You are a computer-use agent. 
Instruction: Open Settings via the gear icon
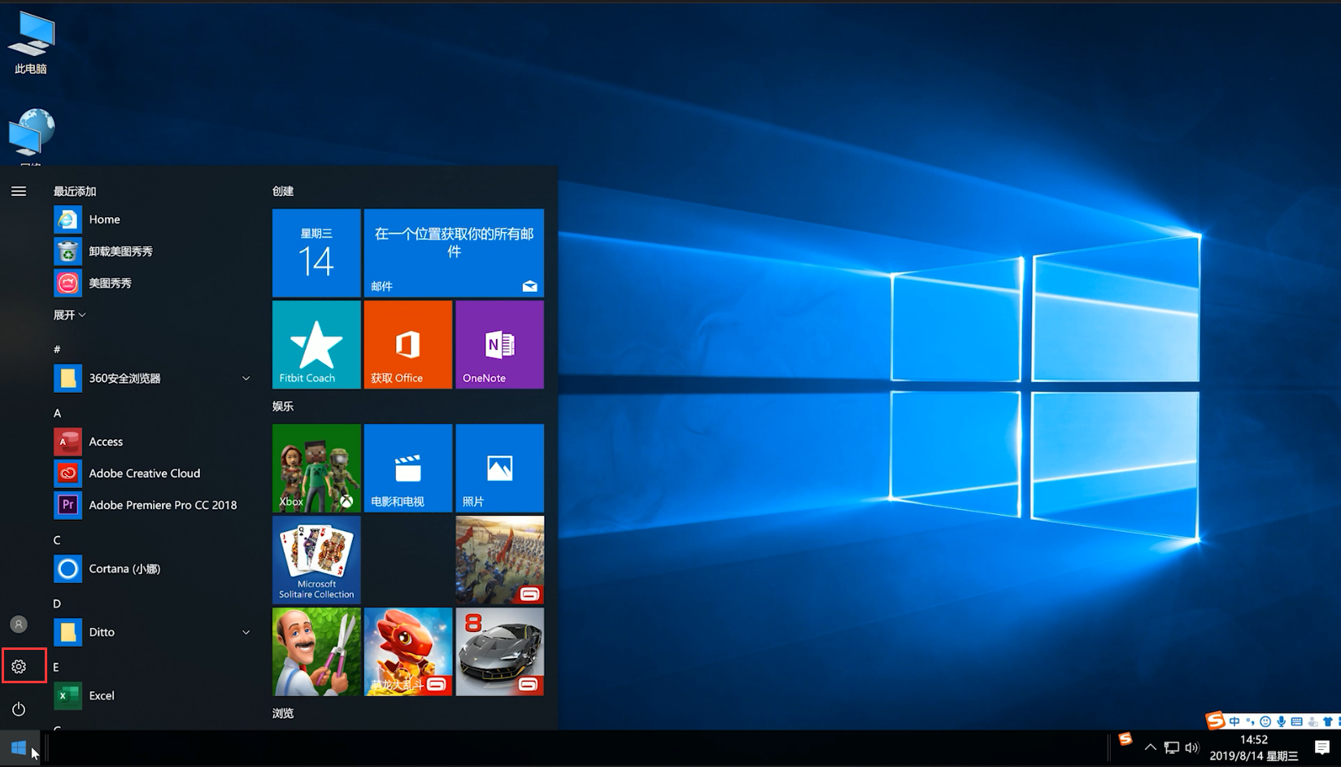click(19, 666)
